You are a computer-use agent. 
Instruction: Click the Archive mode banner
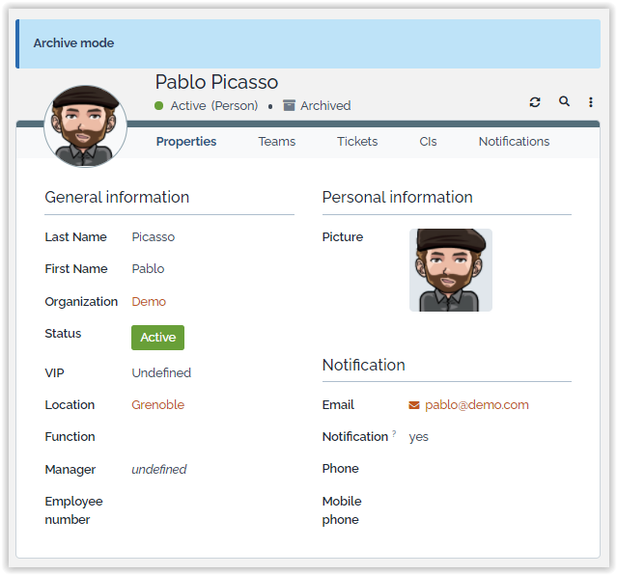point(308,43)
